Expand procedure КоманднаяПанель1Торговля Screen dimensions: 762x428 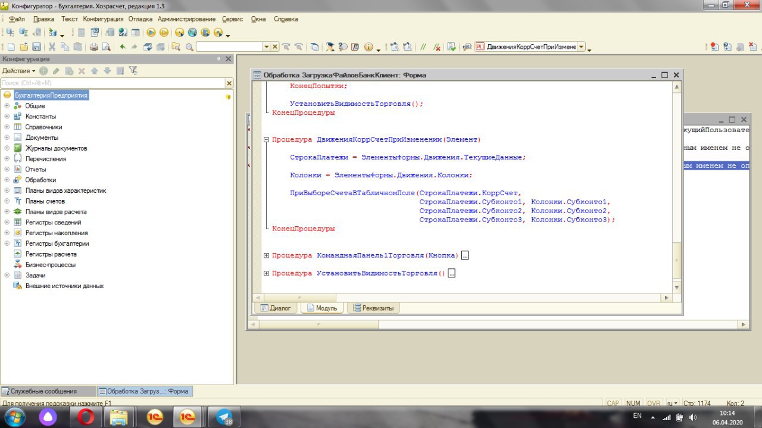pyautogui.click(x=266, y=255)
